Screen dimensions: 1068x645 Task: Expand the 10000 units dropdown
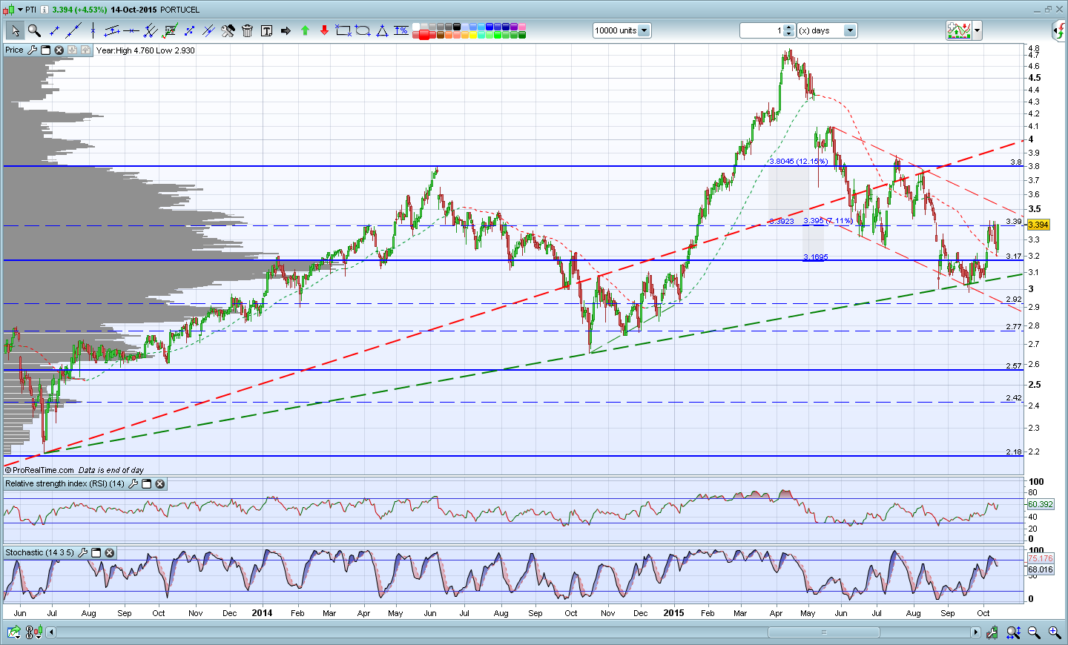(644, 30)
